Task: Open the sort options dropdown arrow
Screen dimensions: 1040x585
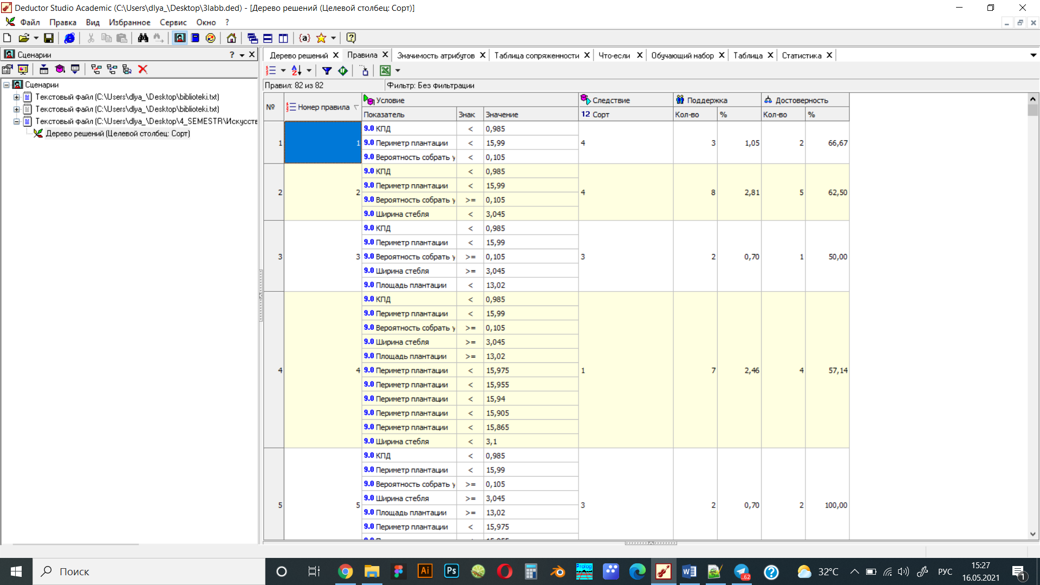Action: (x=309, y=70)
